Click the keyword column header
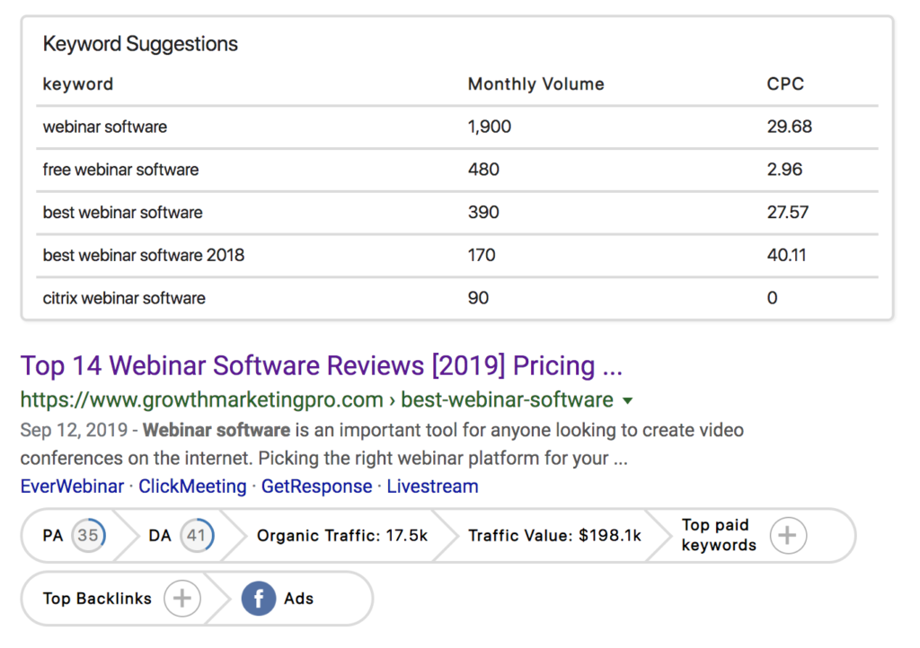Image resolution: width=920 pixels, height=648 pixels. [x=78, y=84]
